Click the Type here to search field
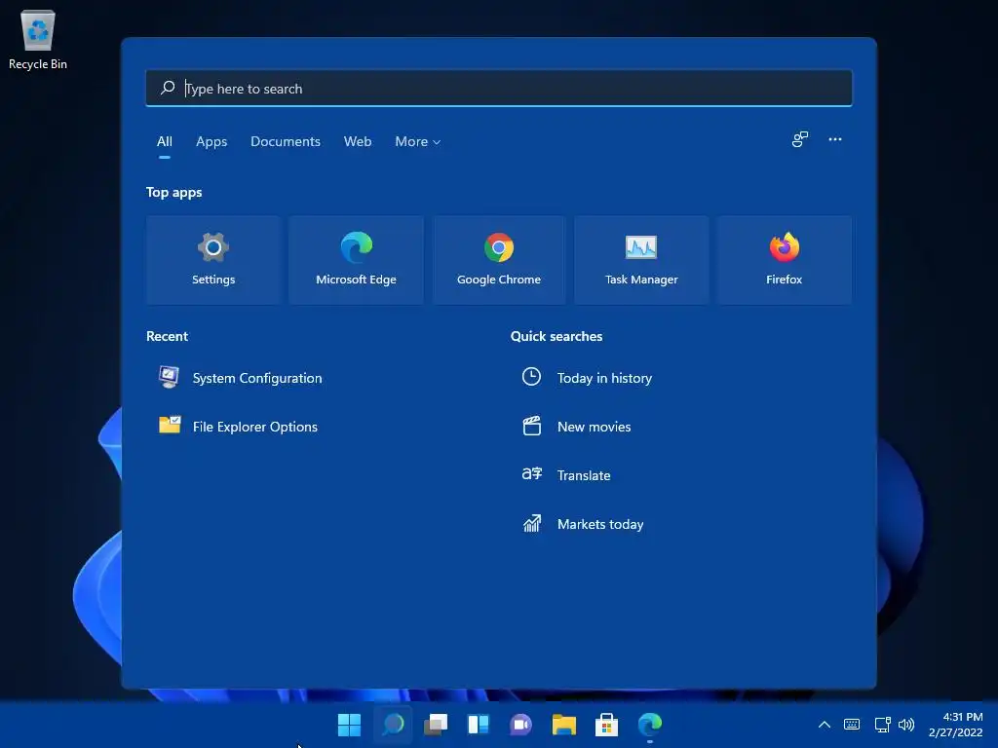998x748 pixels. pos(499,88)
